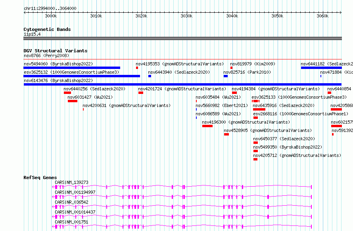
Task: Click the CARS|NM_001194997 gene model glyph
Action: coord(182,197)
